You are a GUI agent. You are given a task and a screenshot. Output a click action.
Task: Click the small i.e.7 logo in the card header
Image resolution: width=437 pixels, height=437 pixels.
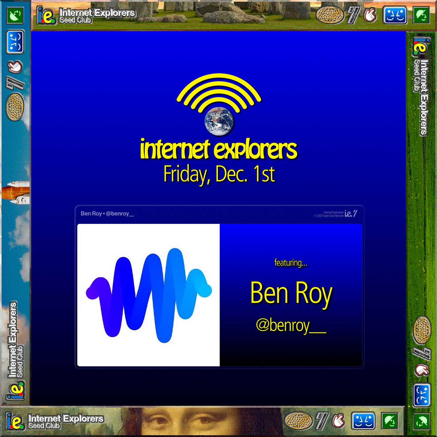coord(351,213)
